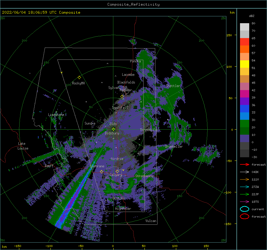267x250 pixels.
Task: Click the Composite_Reflectivity title
Action: (133, 4)
